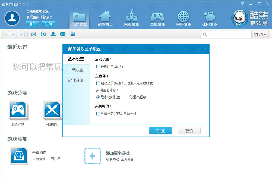Close the 酷熊游戏盒子设置 dialog
Image resolution: width=272 pixels, height=181 pixels.
tap(205, 48)
